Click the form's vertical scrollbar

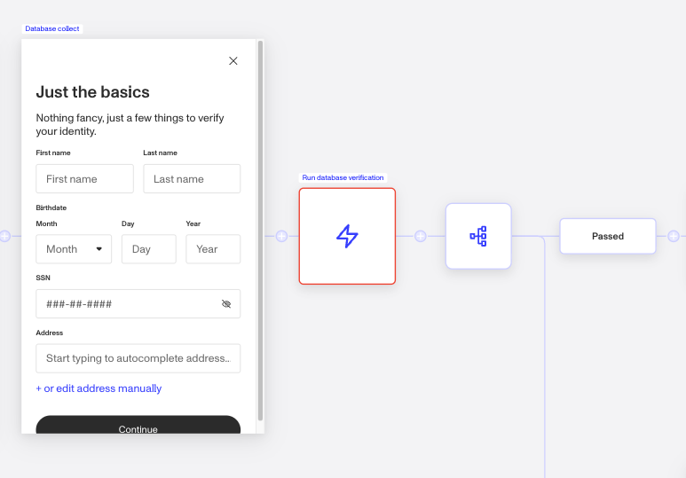pos(260,231)
